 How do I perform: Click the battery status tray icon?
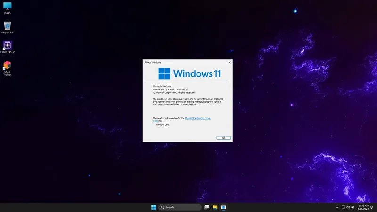(352, 207)
